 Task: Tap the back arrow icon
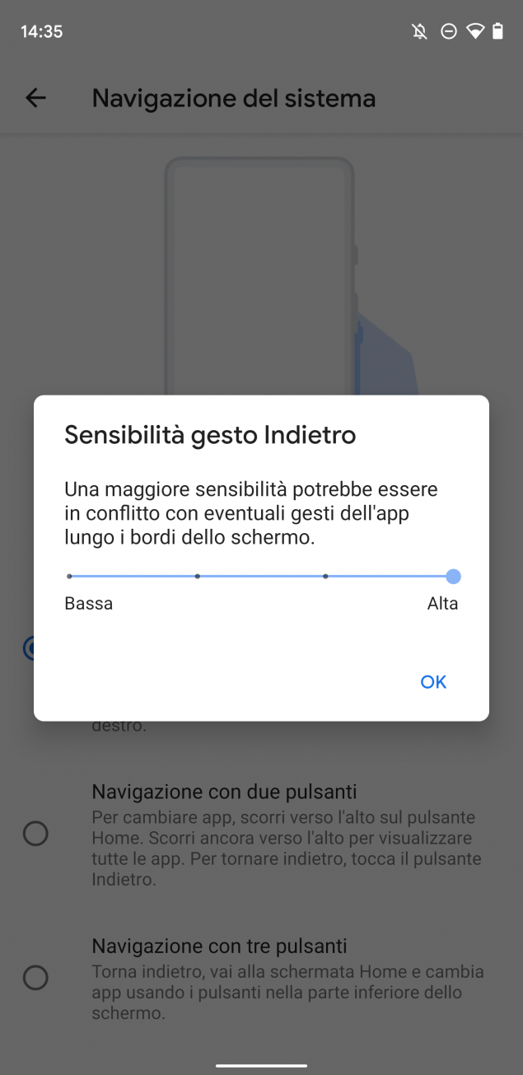(35, 98)
